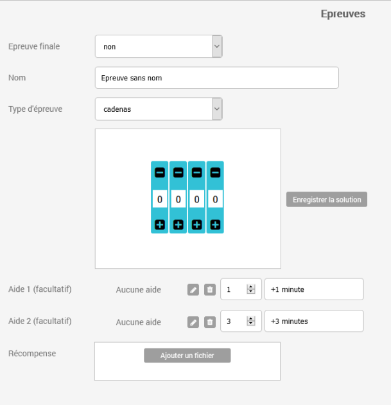Delete Aide 1 with trash icon
391x405 pixels.
point(209,290)
